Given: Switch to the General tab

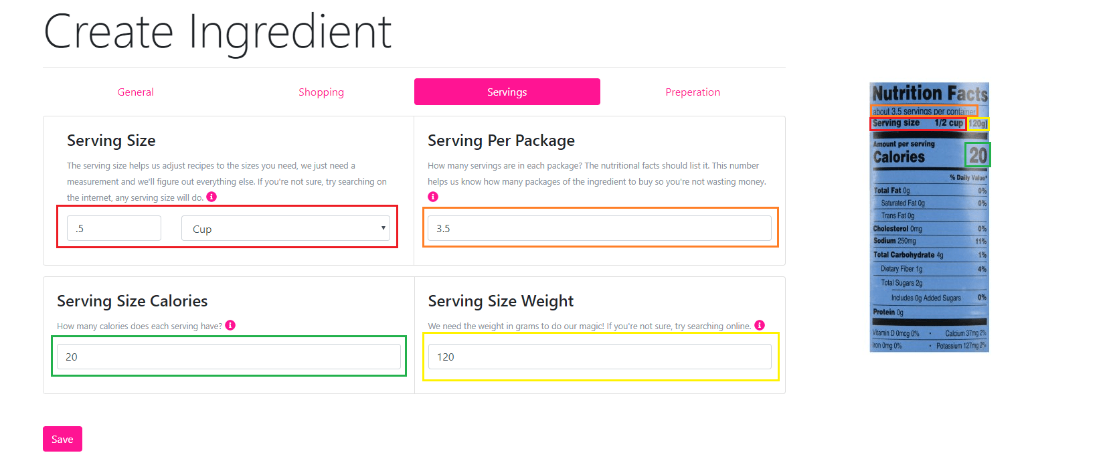Looking at the screenshot, I should tap(135, 92).
